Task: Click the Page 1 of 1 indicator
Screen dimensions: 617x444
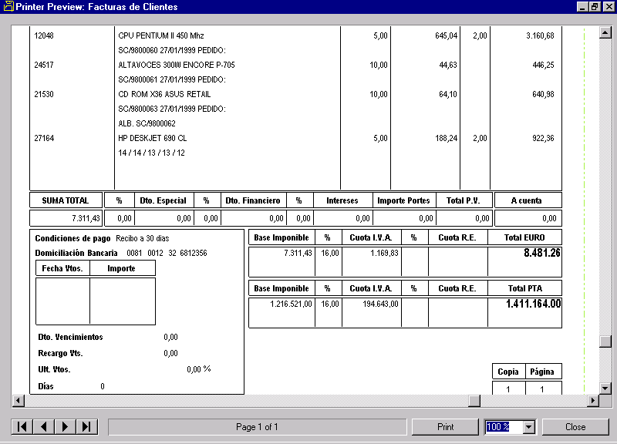Action: pyautogui.click(x=257, y=426)
